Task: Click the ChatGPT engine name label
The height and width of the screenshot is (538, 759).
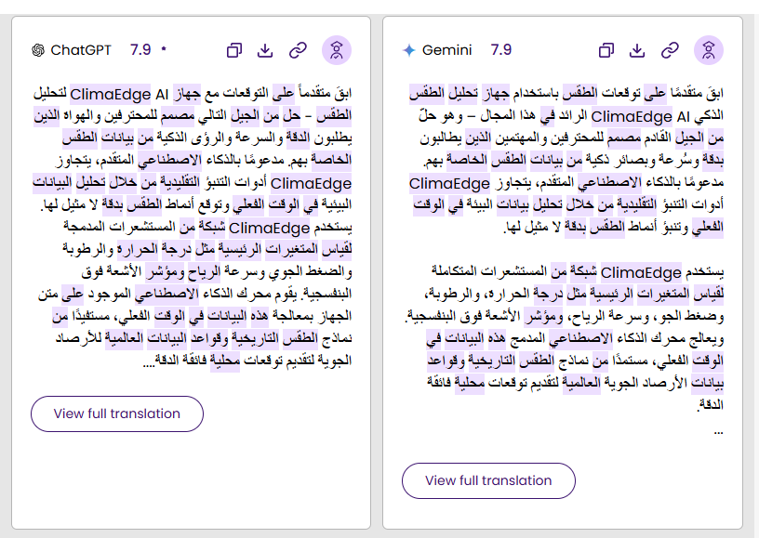Action: (x=81, y=50)
